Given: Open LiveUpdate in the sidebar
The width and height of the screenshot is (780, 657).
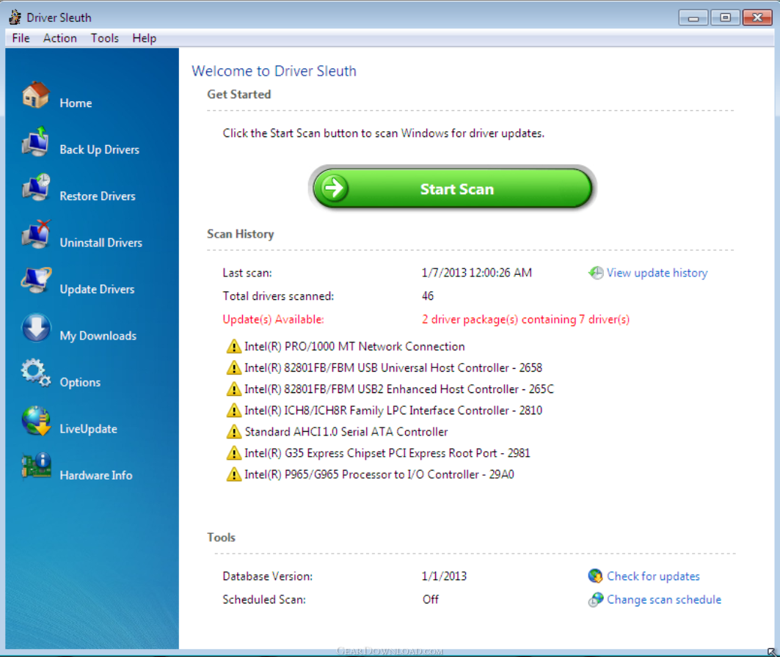Looking at the screenshot, I should (x=89, y=429).
